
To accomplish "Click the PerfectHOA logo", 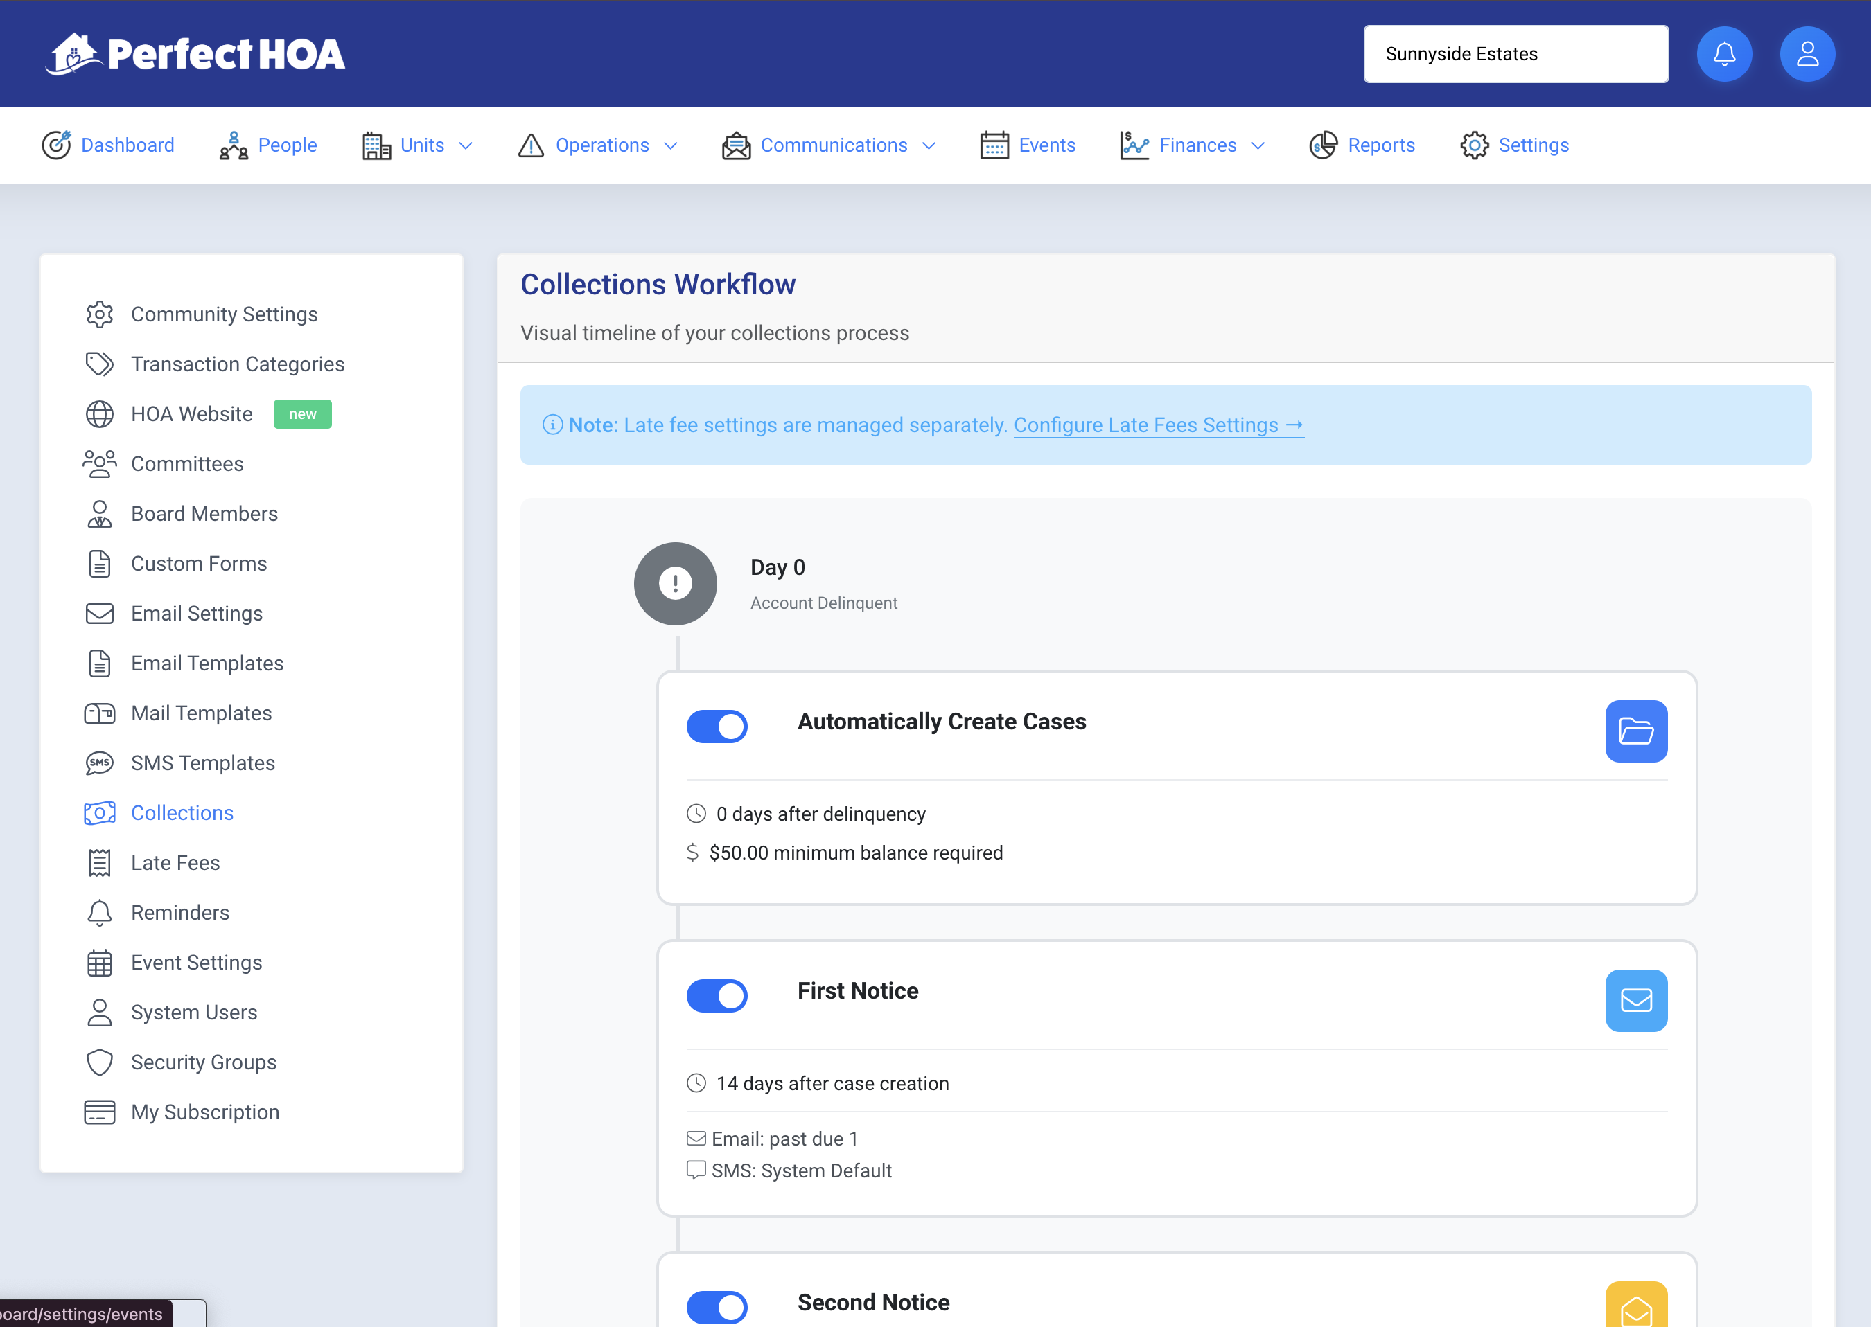I will (195, 54).
